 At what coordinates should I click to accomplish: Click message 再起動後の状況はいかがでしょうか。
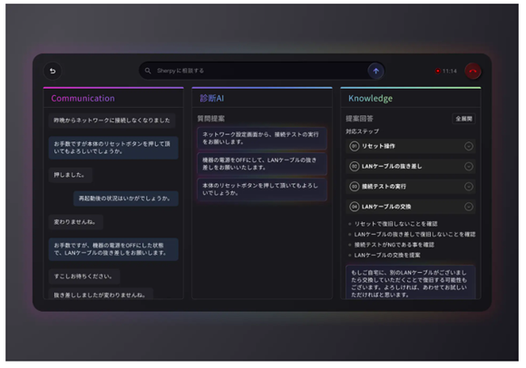[x=126, y=199]
